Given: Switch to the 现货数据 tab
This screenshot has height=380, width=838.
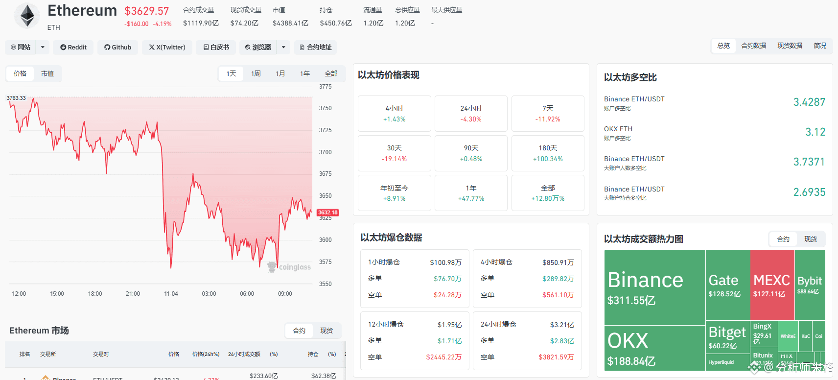Looking at the screenshot, I should tap(790, 46).
